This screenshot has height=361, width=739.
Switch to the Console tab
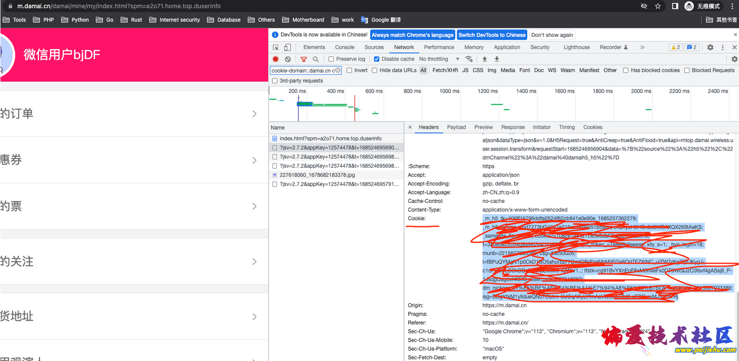[344, 47]
